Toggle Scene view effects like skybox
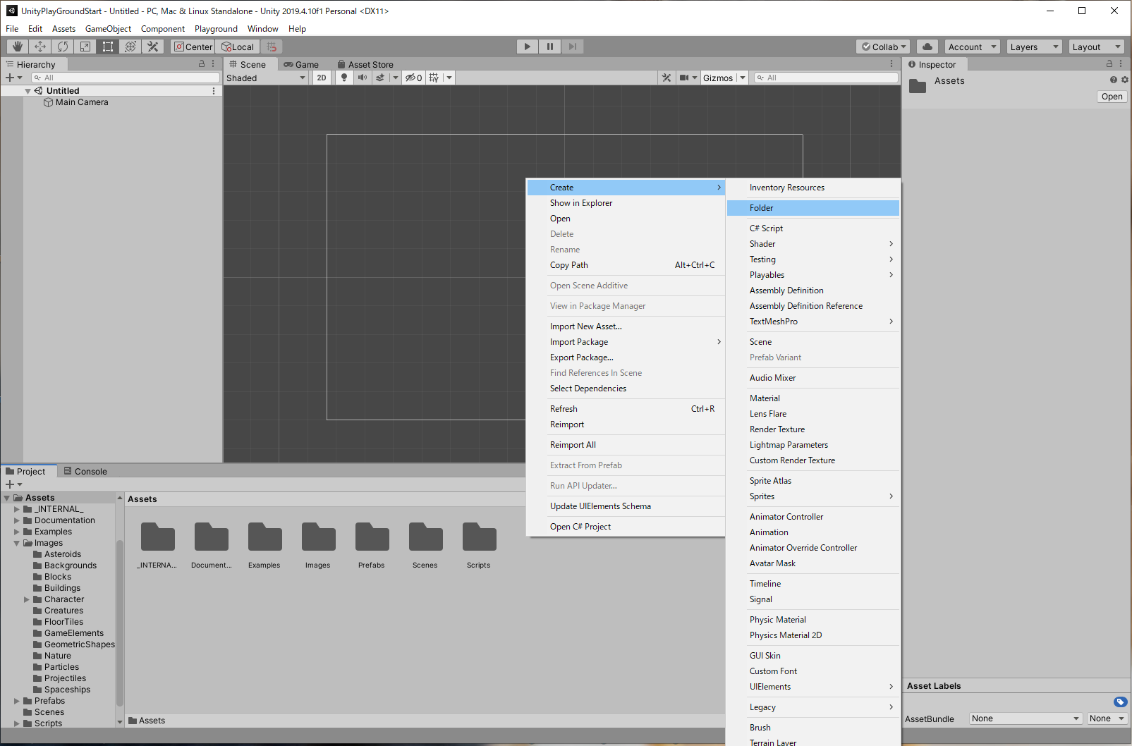The image size is (1132, 746). point(380,78)
